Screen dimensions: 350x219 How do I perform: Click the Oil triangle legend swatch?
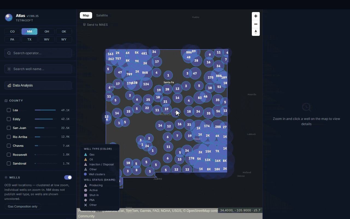point(86,160)
